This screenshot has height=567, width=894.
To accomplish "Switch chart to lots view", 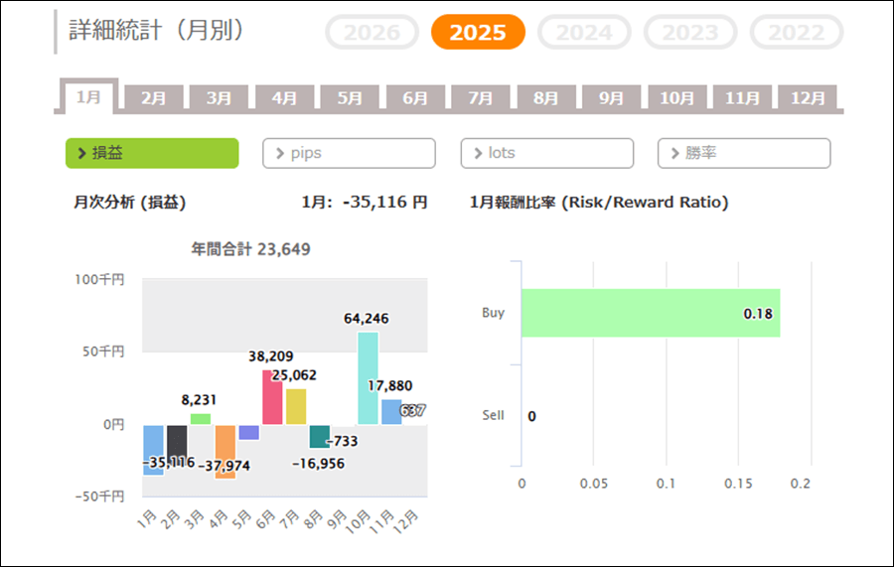I will tap(546, 153).
